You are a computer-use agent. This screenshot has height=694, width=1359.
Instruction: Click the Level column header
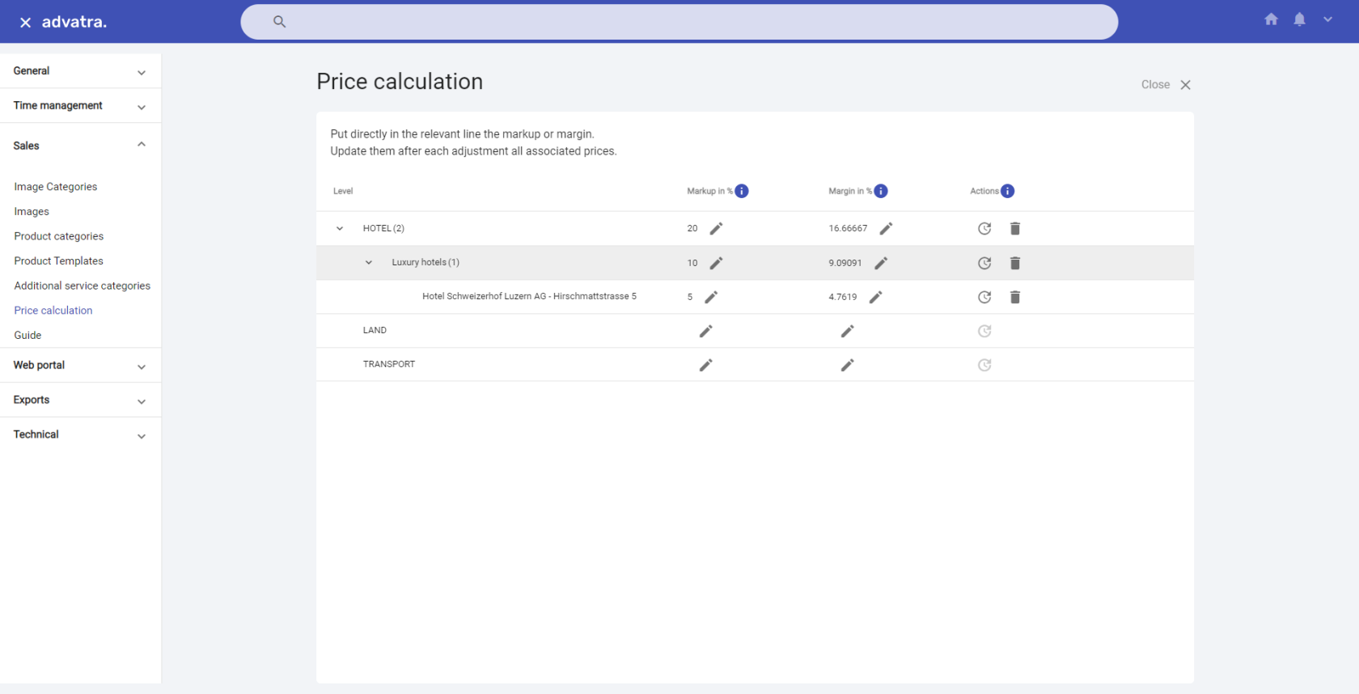coord(343,192)
